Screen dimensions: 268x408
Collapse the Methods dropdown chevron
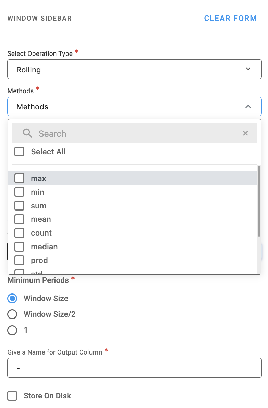click(x=248, y=107)
